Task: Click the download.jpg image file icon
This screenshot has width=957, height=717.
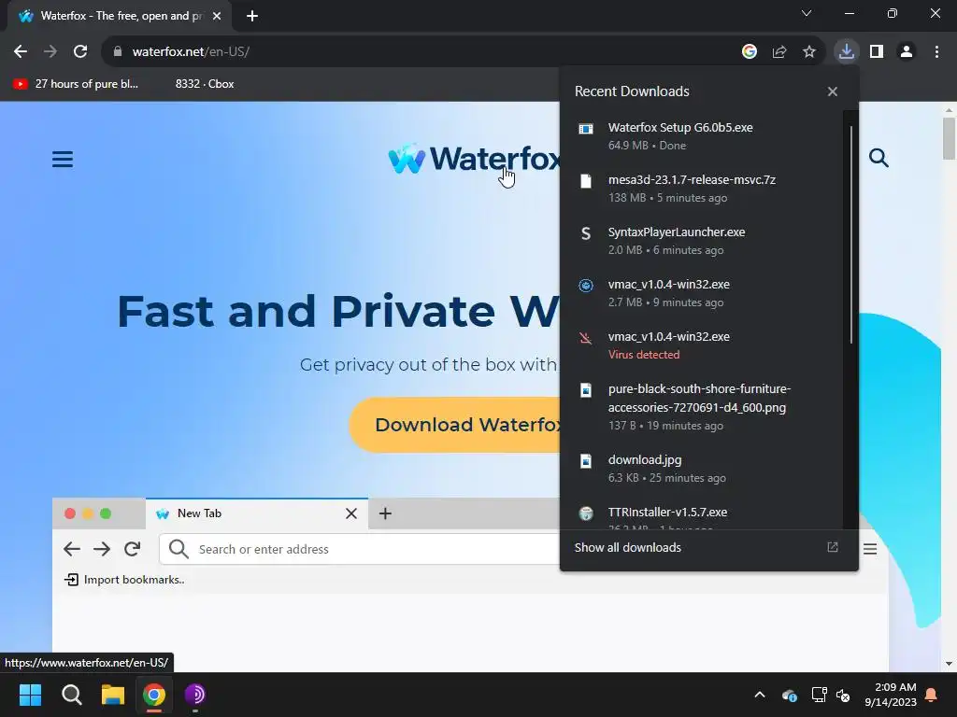Action: [x=586, y=461]
